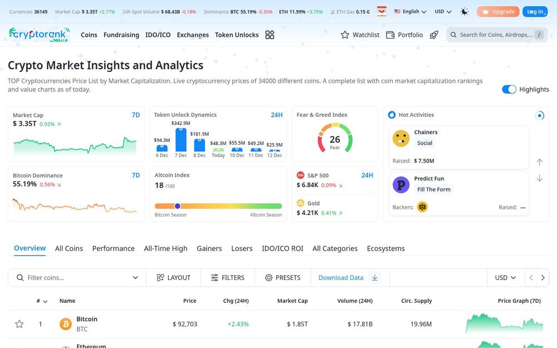The width and height of the screenshot is (557, 348).
Task: Click the rocket icon in the navbar
Action: click(434, 35)
